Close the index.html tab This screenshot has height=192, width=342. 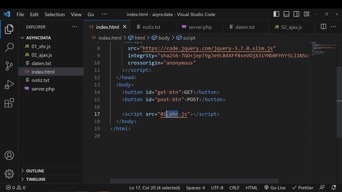[125, 27]
